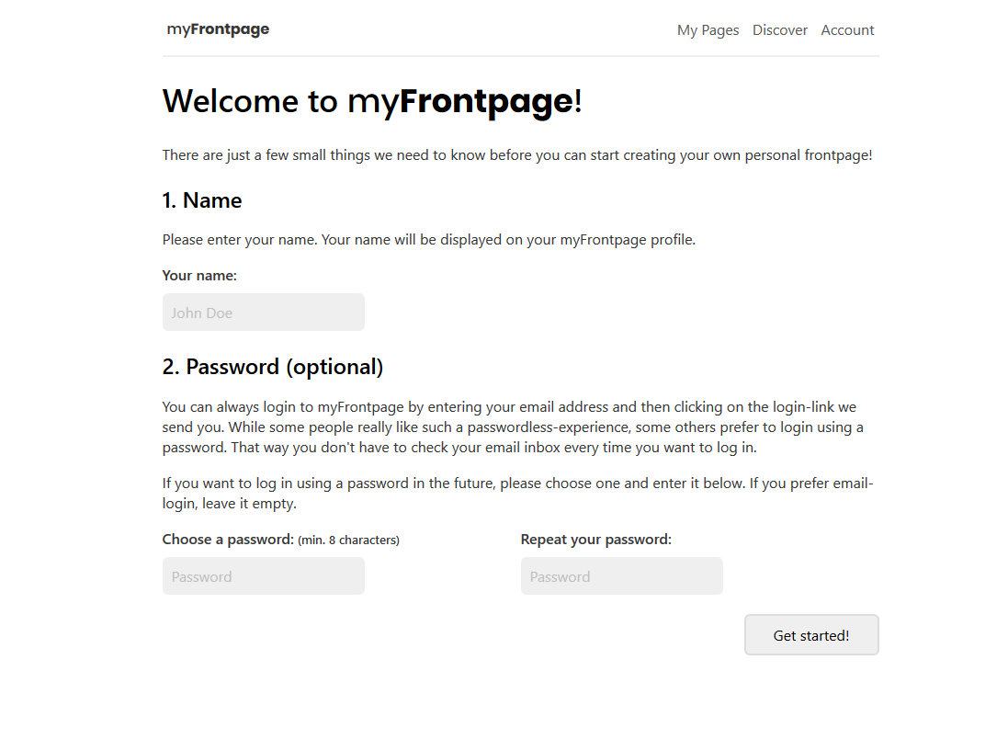Click the paragraph about login-link email
The image size is (1008, 751).
(513, 427)
